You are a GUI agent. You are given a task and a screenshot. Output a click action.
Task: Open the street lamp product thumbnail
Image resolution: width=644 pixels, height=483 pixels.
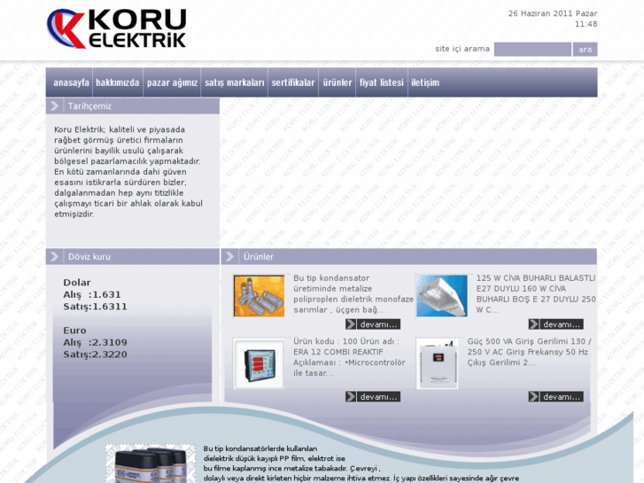pyautogui.click(x=442, y=296)
